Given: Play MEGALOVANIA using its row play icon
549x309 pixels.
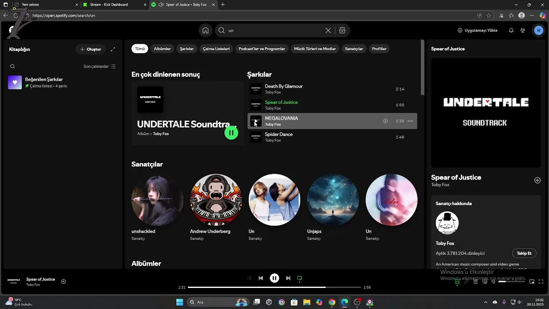Looking at the screenshot, I should pyautogui.click(x=256, y=121).
